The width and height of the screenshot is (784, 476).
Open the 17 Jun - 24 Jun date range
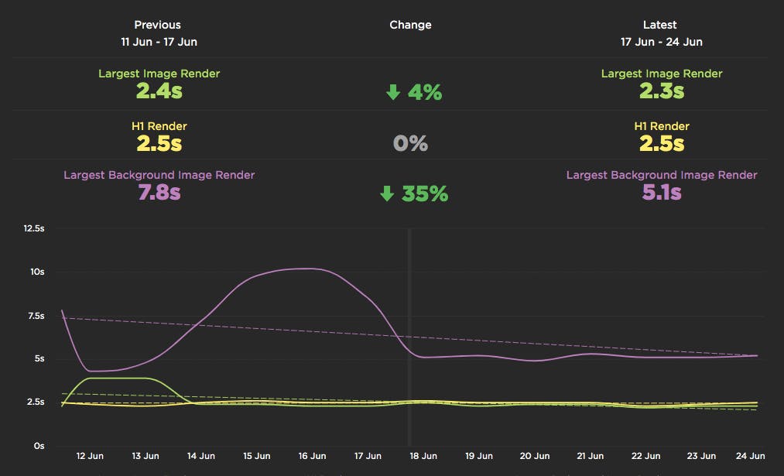pyautogui.click(x=661, y=42)
